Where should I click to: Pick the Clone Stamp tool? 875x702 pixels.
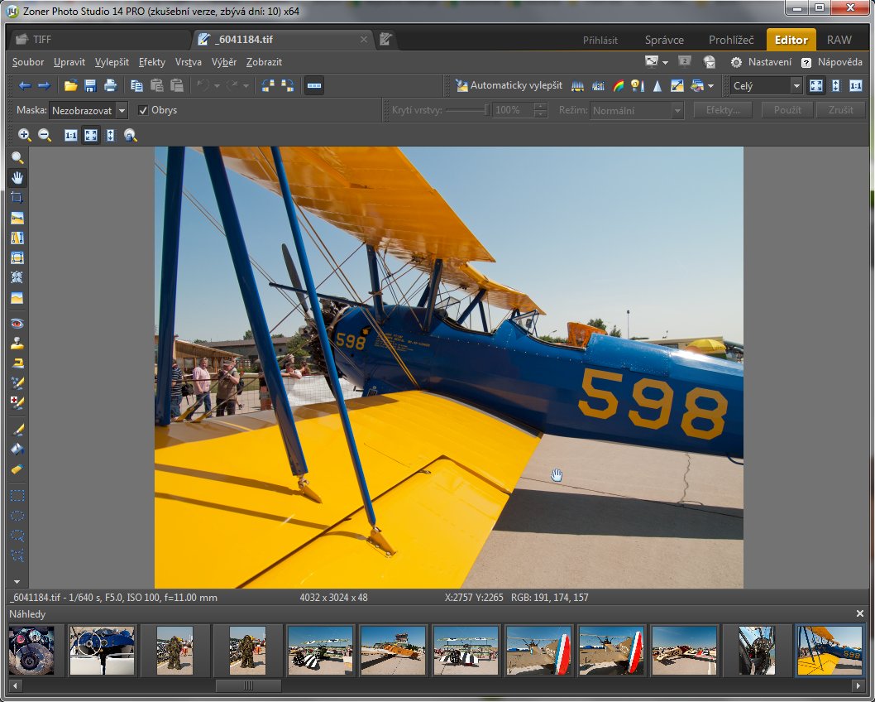pyautogui.click(x=17, y=343)
